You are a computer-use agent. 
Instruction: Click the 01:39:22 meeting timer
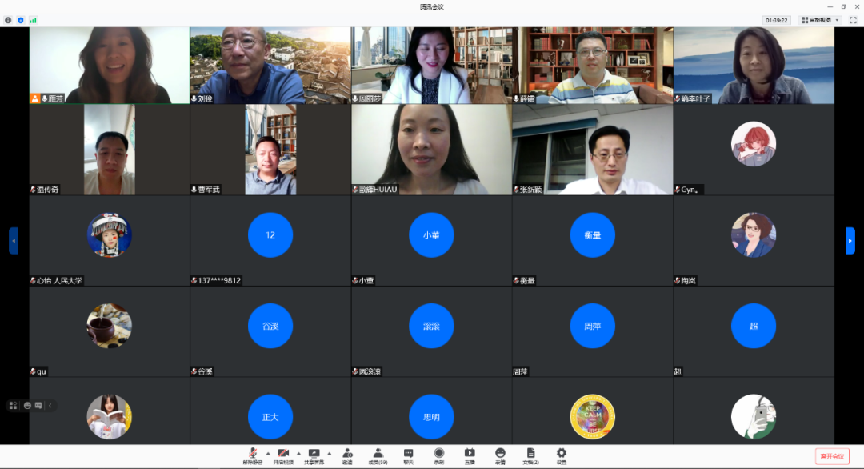click(776, 20)
